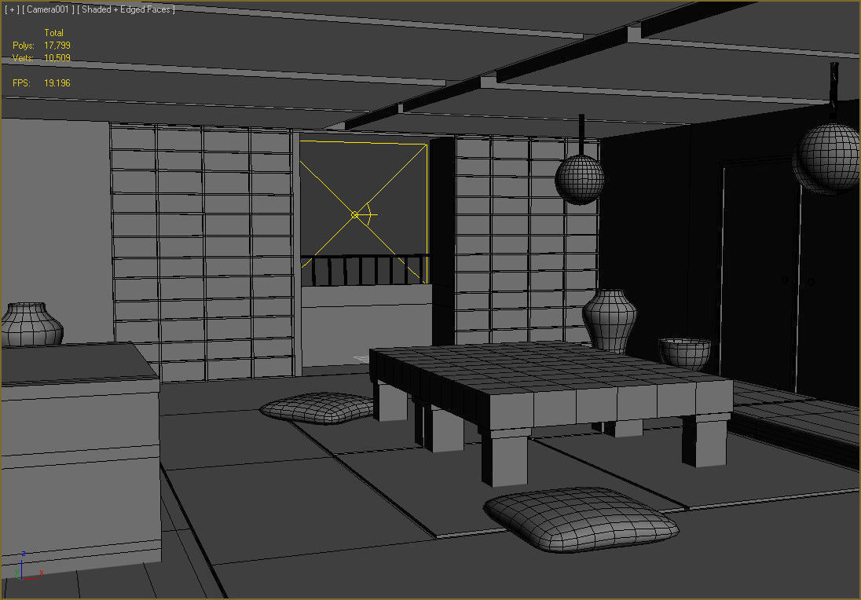
Task: Open the Camera001 viewport label menu
Action: point(49,9)
